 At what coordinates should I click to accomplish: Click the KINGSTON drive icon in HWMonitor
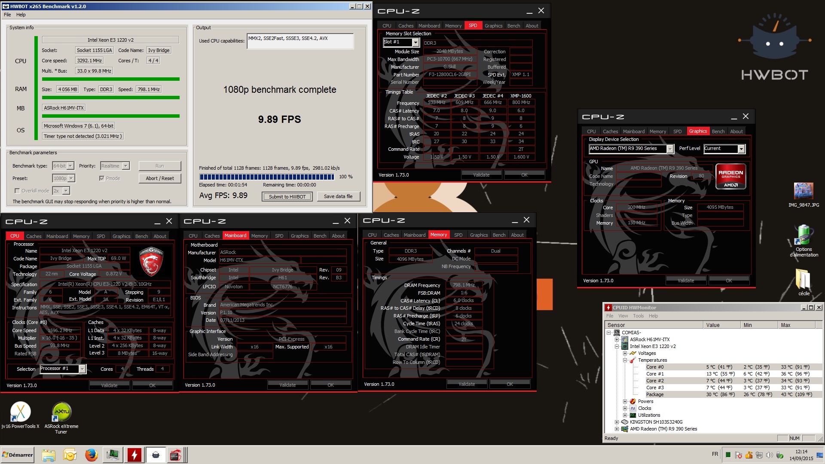pos(625,422)
